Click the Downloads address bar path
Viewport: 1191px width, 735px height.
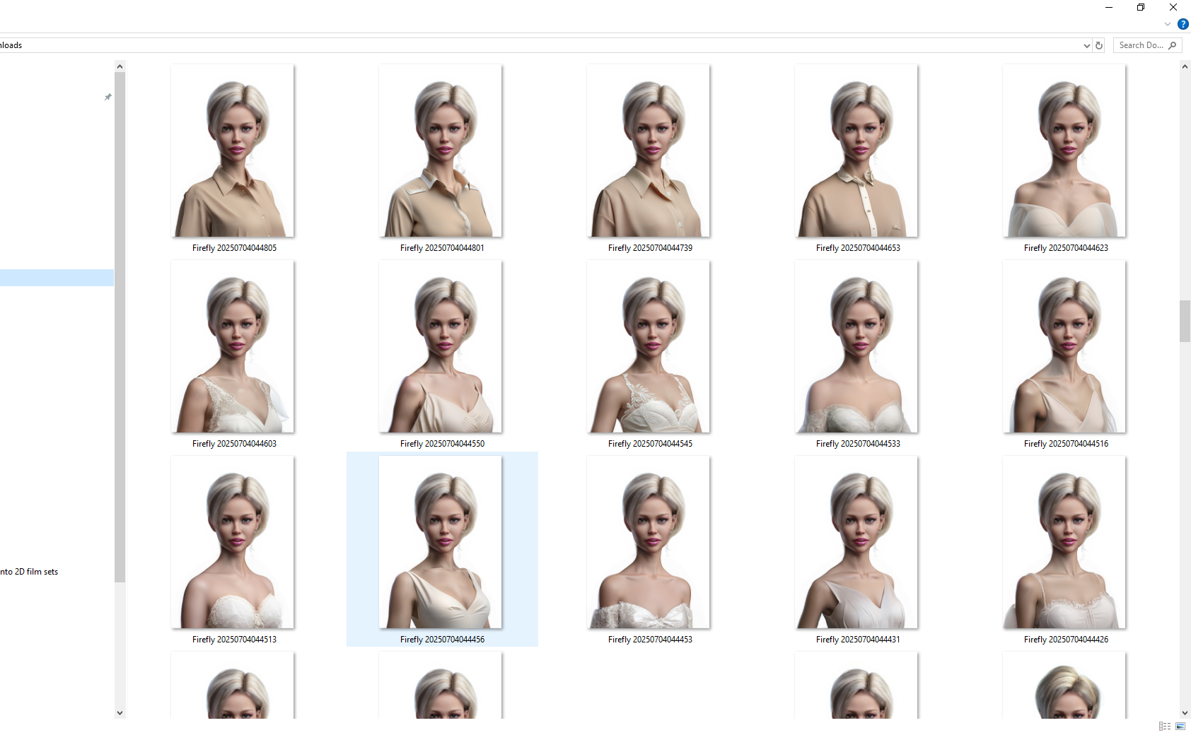(x=11, y=45)
